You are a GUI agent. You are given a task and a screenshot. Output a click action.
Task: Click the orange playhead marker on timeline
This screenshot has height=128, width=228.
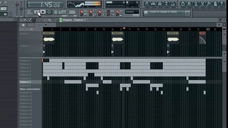click(124, 28)
